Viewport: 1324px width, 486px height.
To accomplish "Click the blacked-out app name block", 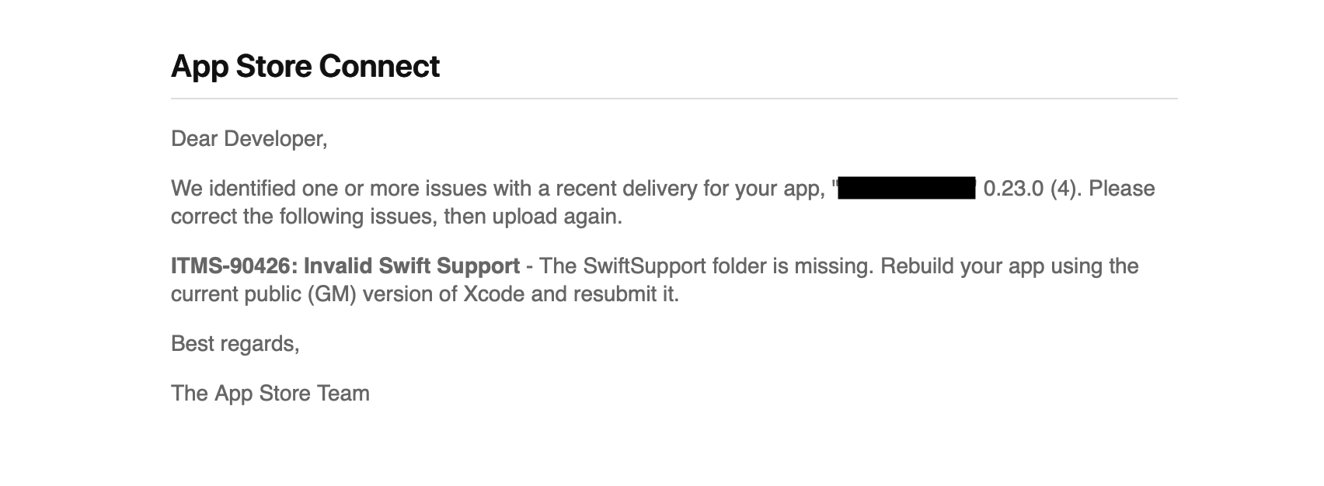I will coord(906,189).
